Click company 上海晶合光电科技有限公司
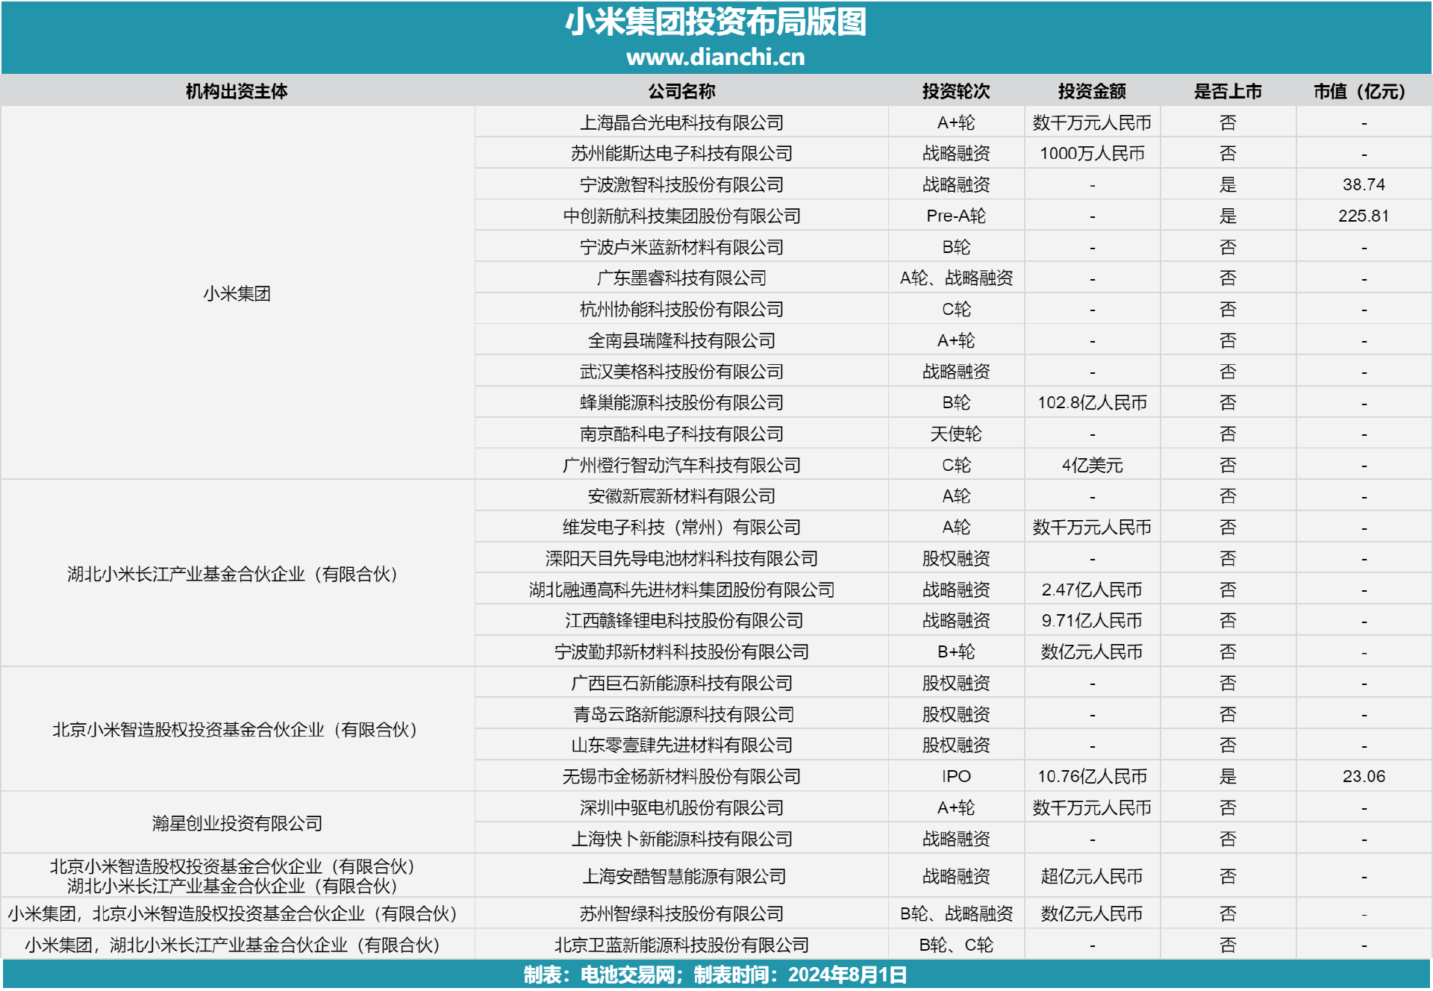 point(681,122)
